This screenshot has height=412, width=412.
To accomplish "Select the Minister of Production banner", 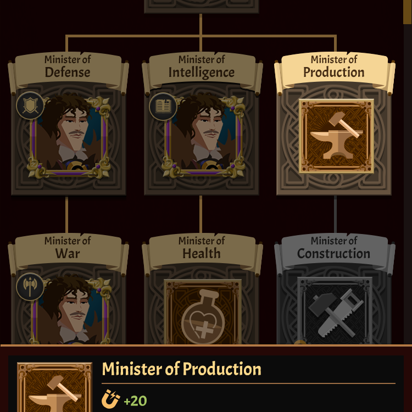I will [x=335, y=70].
